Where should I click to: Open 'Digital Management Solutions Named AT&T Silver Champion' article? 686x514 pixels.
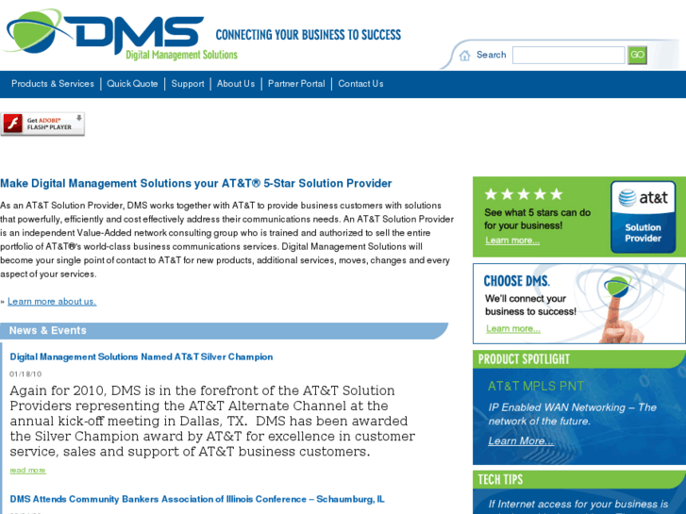tap(142, 356)
